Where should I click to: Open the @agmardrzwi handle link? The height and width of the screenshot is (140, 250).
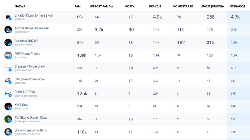pos(22,32)
